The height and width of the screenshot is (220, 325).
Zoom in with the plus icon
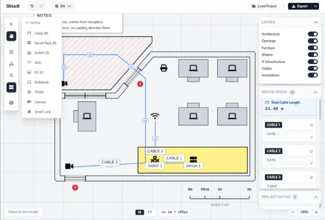click(x=316, y=212)
